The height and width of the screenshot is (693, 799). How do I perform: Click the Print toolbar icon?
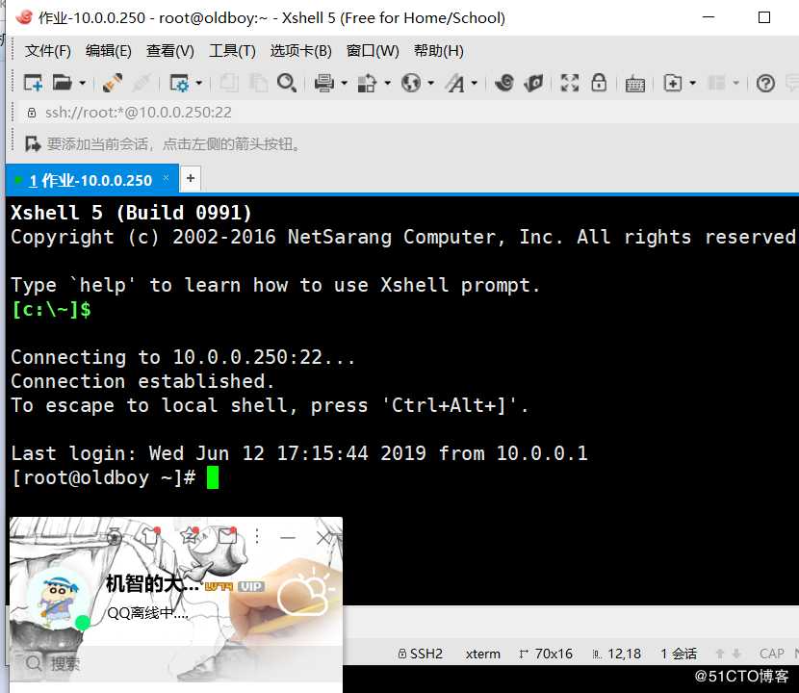pyautogui.click(x=324, y=83)
